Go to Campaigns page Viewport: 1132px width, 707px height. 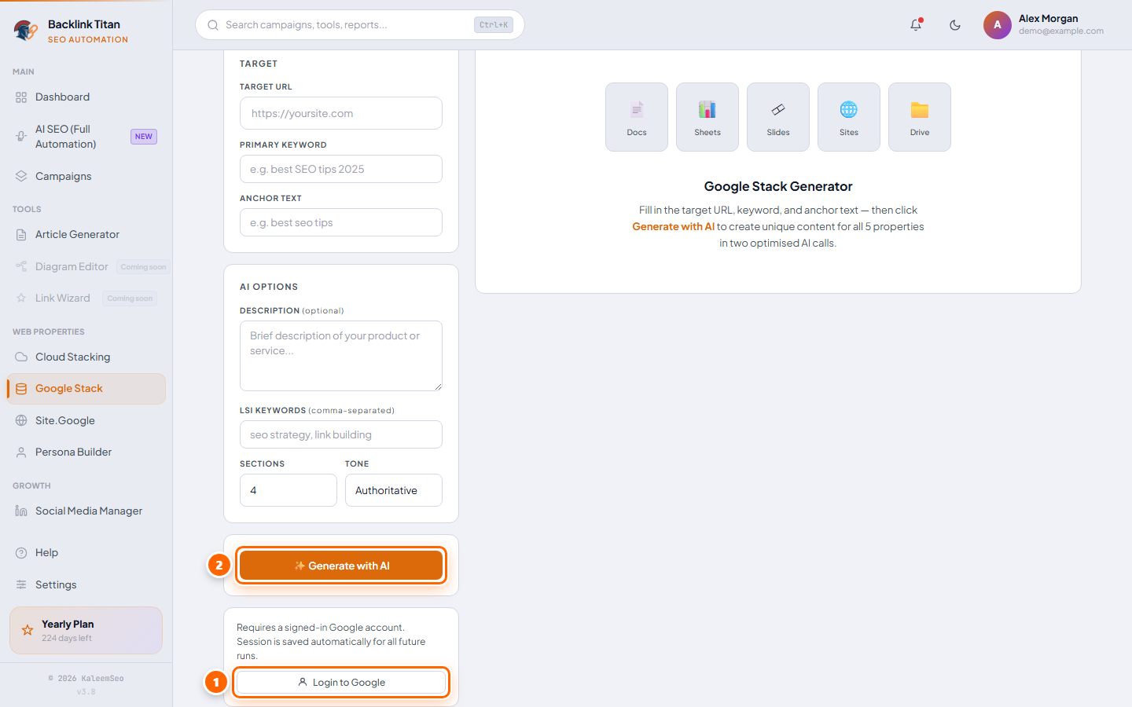(86, 177)
